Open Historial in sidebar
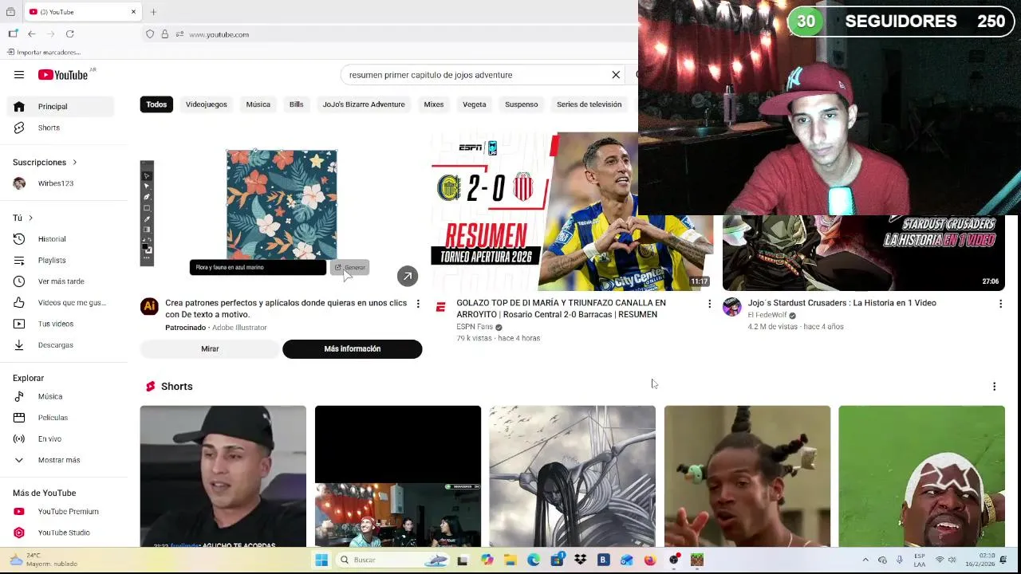1021x574 pixels. (61, 239)
